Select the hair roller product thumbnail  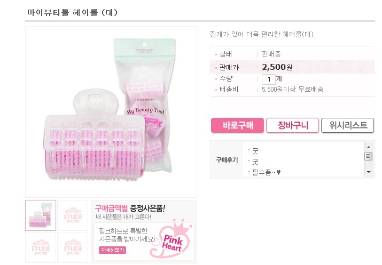pyautogui.click(x=41, y=215)
